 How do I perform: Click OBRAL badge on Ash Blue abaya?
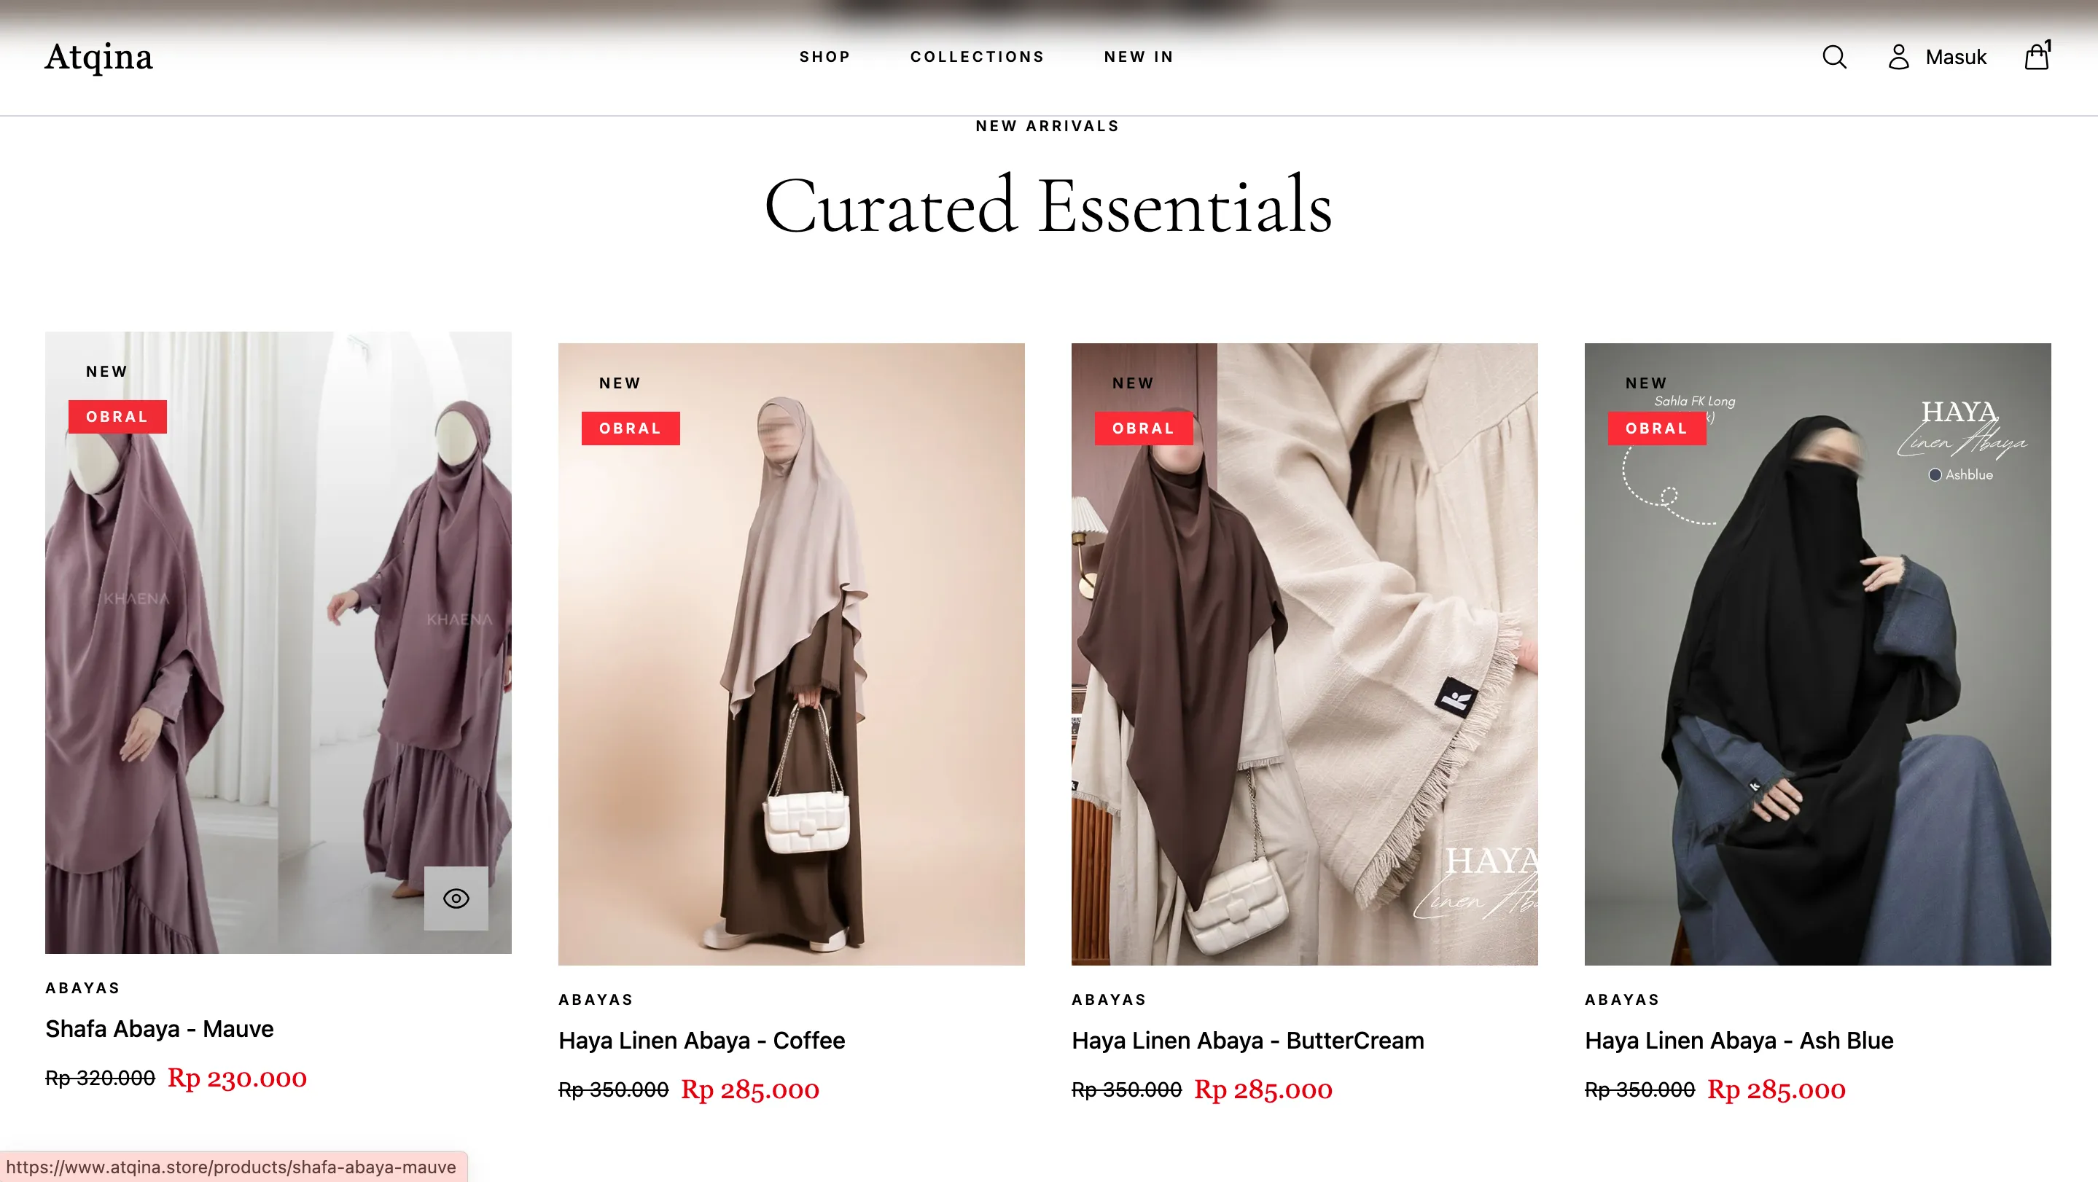click(1656, 428)
